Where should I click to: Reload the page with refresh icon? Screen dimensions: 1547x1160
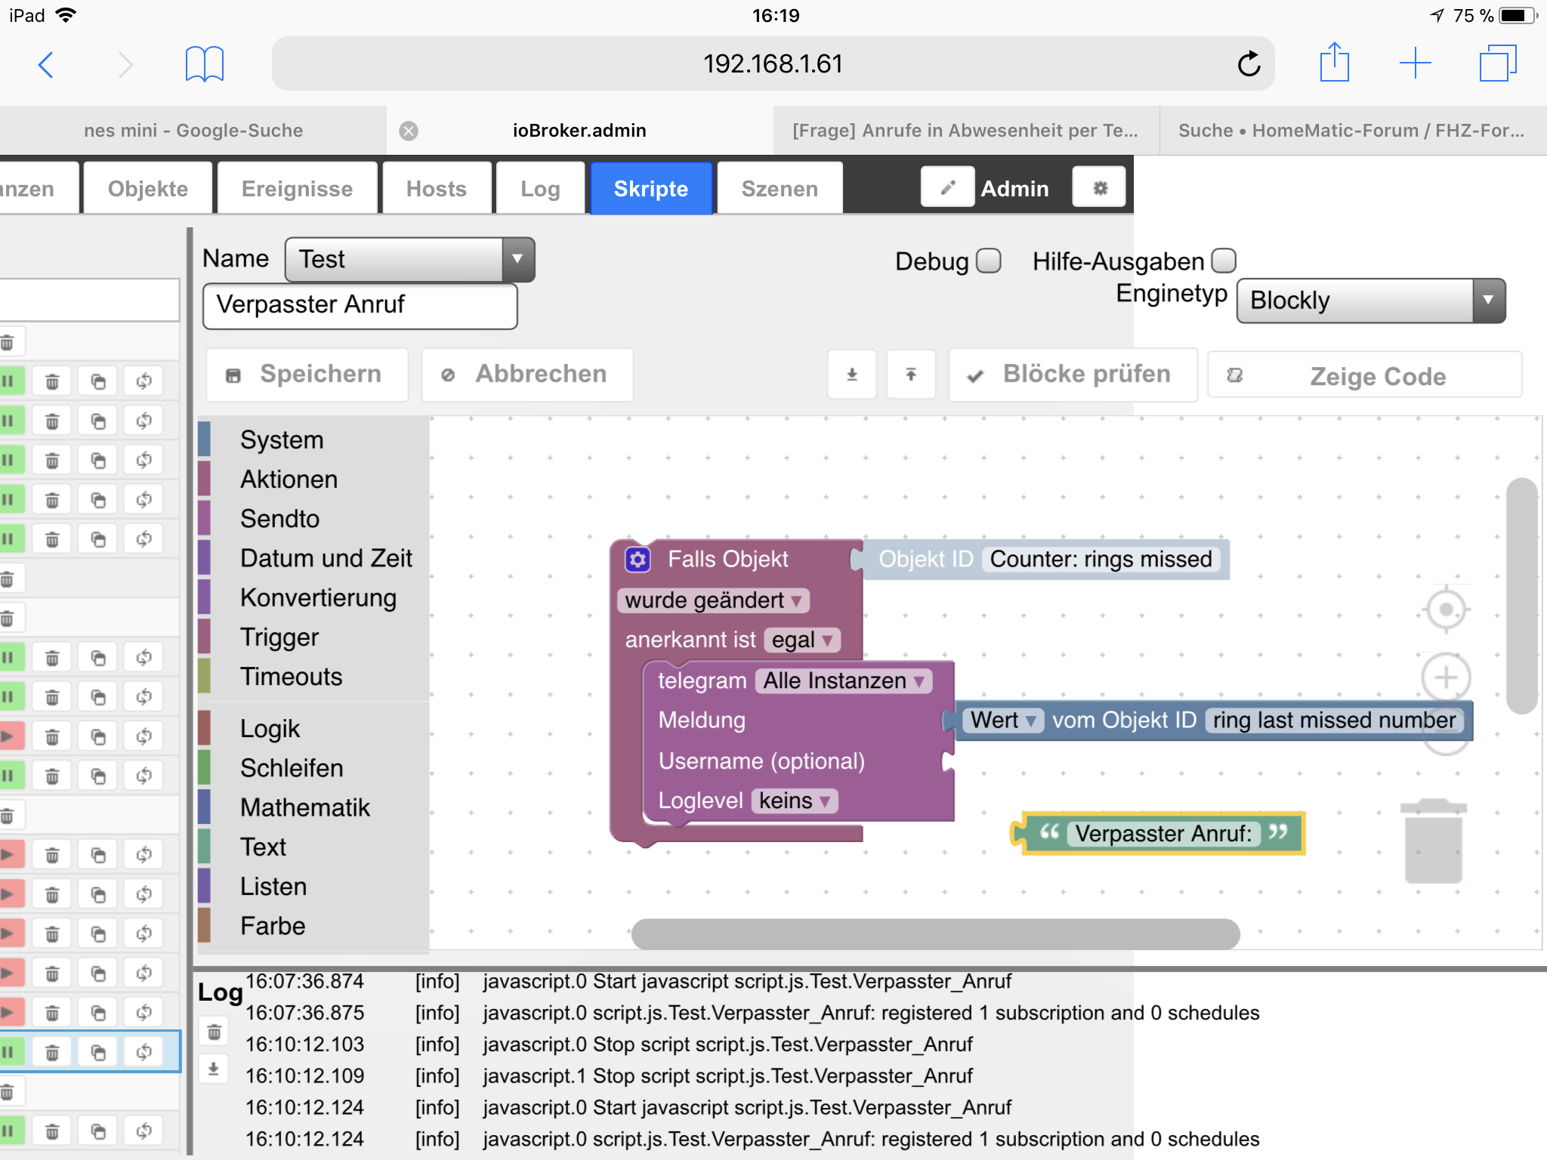(1248, 64)
